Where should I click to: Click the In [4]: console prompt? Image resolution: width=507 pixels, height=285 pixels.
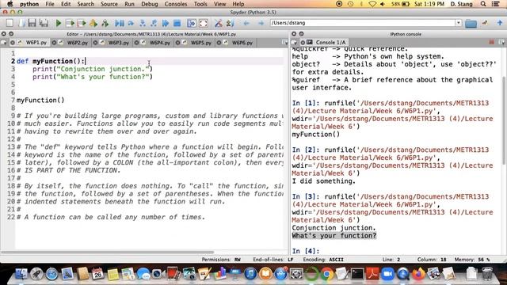point(306,251)
